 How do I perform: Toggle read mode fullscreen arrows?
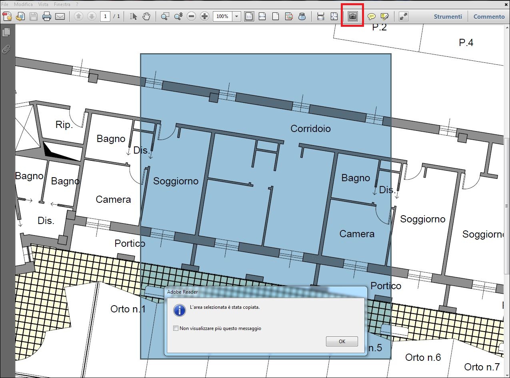tap(404, 16)
